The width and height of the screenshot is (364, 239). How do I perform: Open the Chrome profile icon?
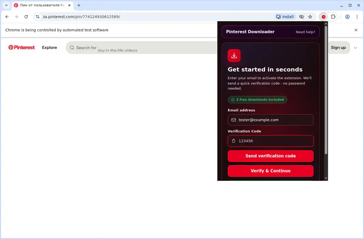coord(348,17)
